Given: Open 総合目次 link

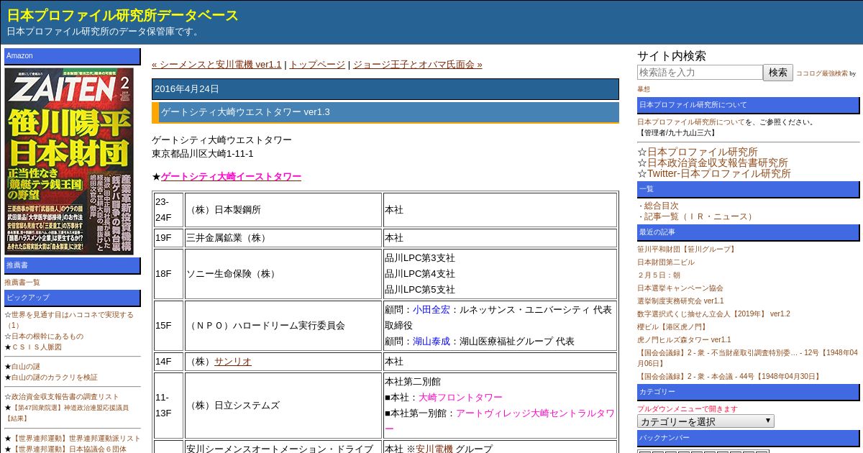Looking at the screenshot, I should pyautogui.click(x=661, y=206).
